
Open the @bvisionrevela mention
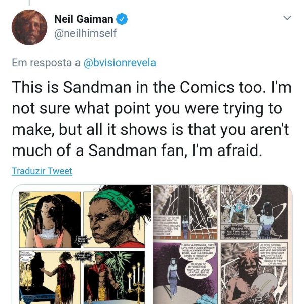(x=120, y=63)
